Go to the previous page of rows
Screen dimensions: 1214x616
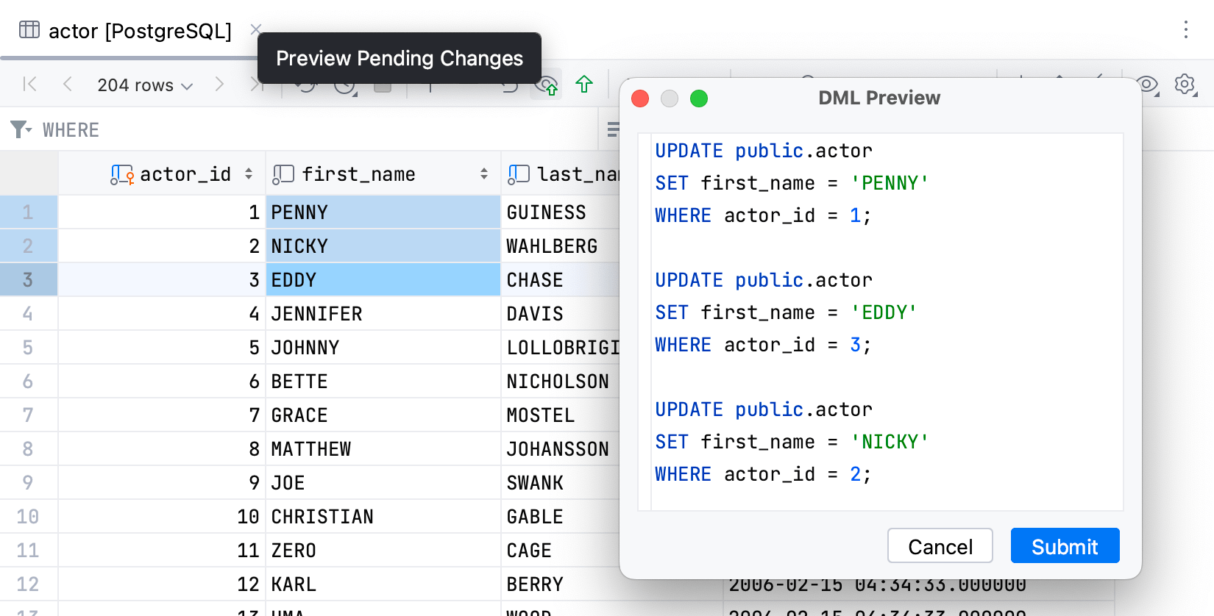(x=68, y=85)
